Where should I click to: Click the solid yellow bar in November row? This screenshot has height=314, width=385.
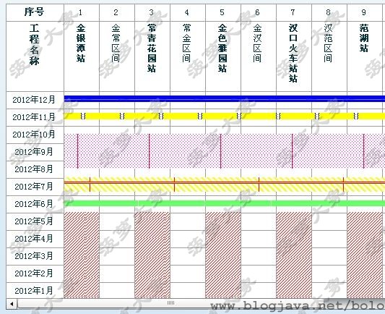click(225, 116)
